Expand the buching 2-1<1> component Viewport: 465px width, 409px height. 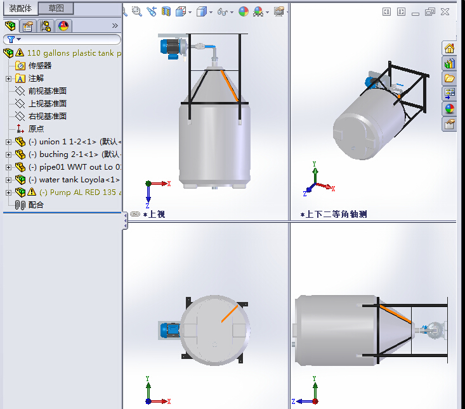point(8,154)
